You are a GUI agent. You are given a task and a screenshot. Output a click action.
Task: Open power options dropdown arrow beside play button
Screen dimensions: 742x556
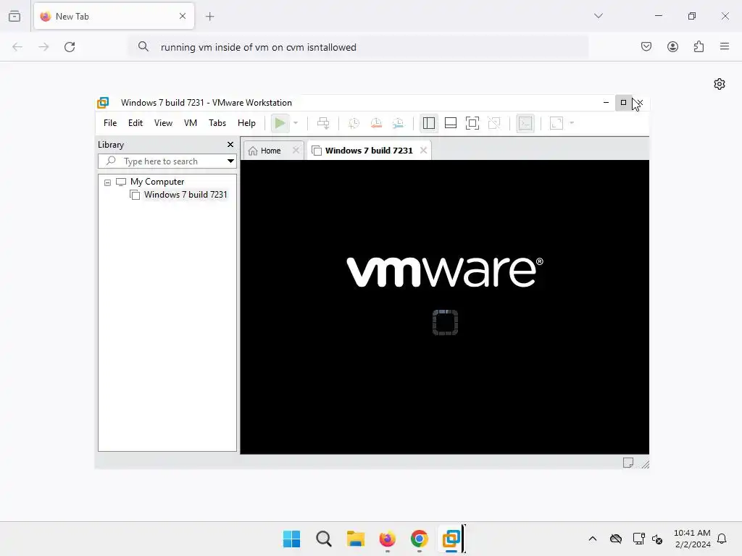296,123
